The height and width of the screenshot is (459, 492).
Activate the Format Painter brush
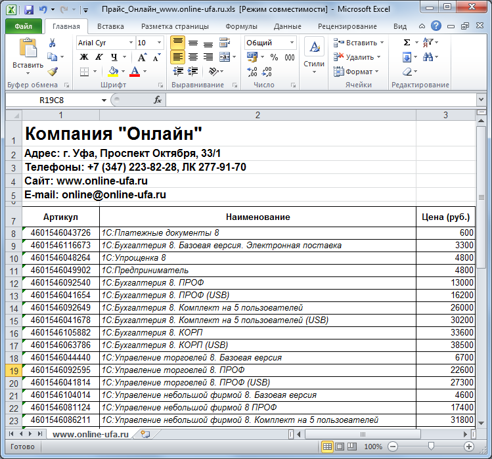pos(53,72)
